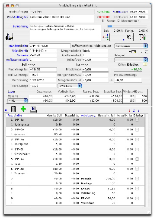Tick Erledigt checkbox for position 5 Kabel
The width and height of the screenshot is (157, 219).
[137, 159]
